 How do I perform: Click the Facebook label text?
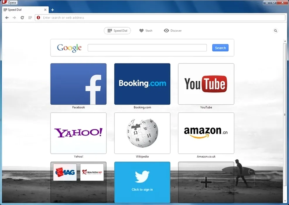click(x=78, y=107)
